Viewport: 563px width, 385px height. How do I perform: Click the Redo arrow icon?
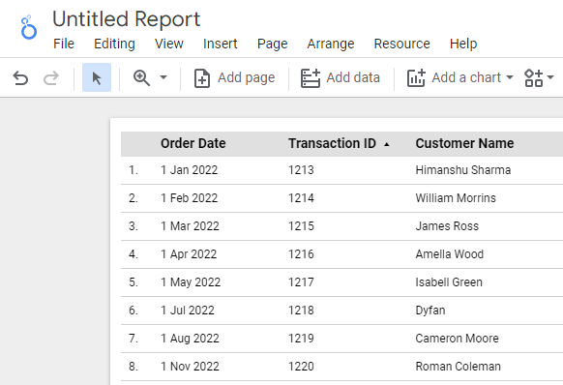51,78
